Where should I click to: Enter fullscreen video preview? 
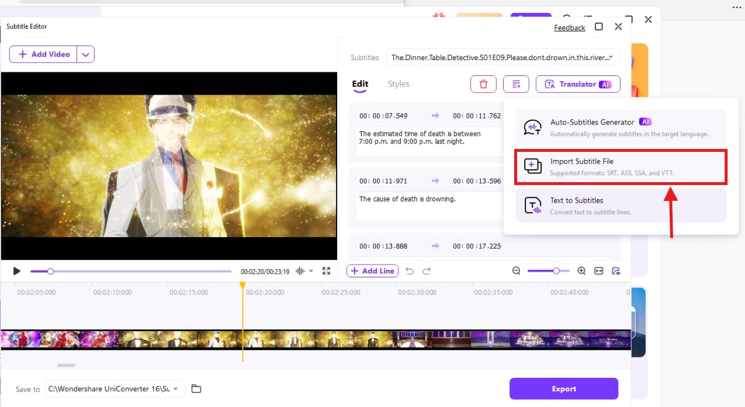[x=327, y=271]
